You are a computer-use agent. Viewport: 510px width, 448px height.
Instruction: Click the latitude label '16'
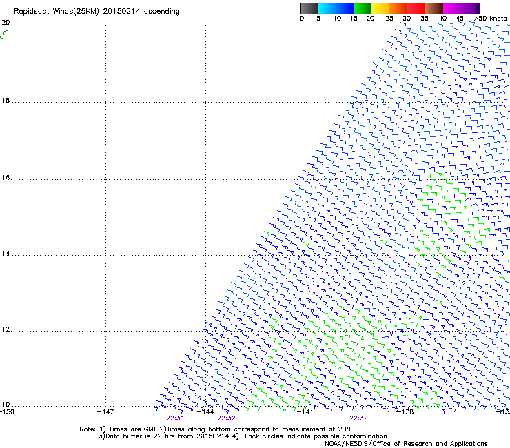pos(6,178)
